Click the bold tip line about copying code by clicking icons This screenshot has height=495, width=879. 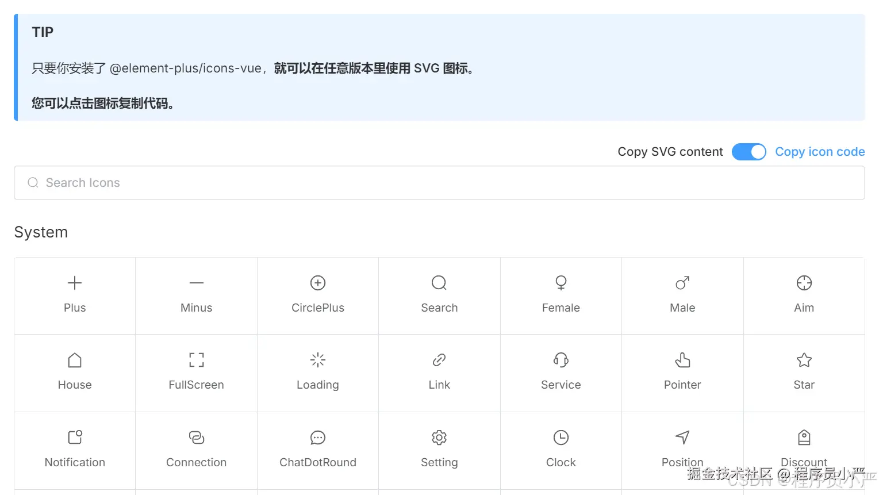coord(103,103)
